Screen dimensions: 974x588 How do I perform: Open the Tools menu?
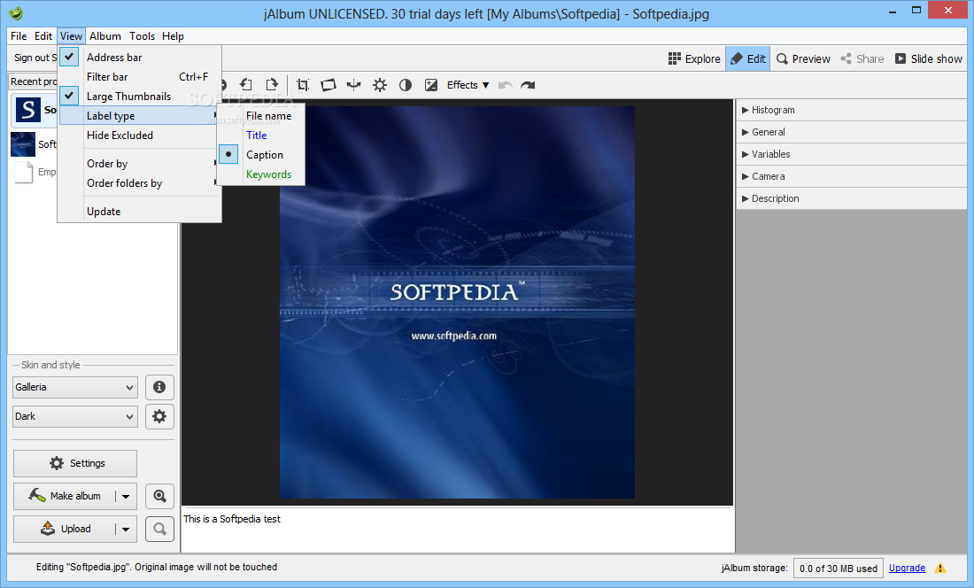143,36
